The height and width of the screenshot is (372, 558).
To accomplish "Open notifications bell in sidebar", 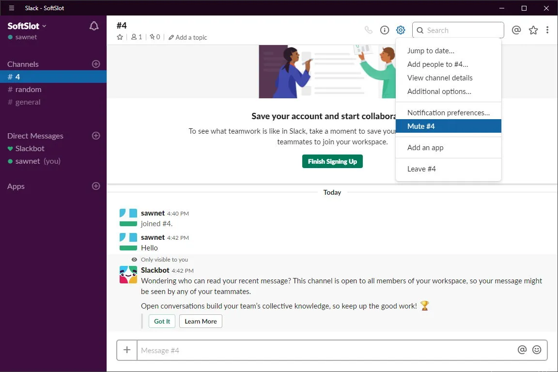I will pyautogui.click(x=94, y=26).
